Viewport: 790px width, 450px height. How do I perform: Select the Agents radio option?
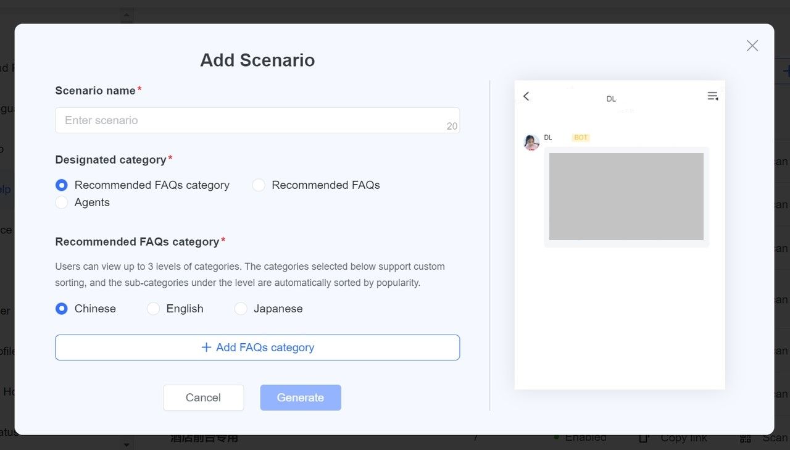tap(61, 202)
